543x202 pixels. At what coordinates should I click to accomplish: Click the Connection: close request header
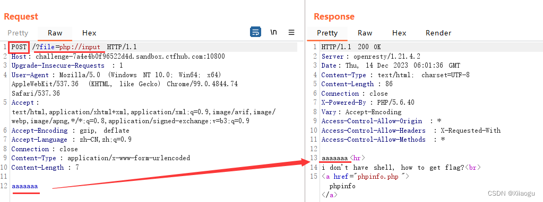pos(45,149)
